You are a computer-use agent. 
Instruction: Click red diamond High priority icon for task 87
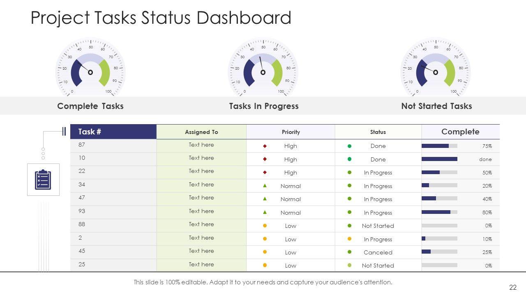[x=265, y=146]
